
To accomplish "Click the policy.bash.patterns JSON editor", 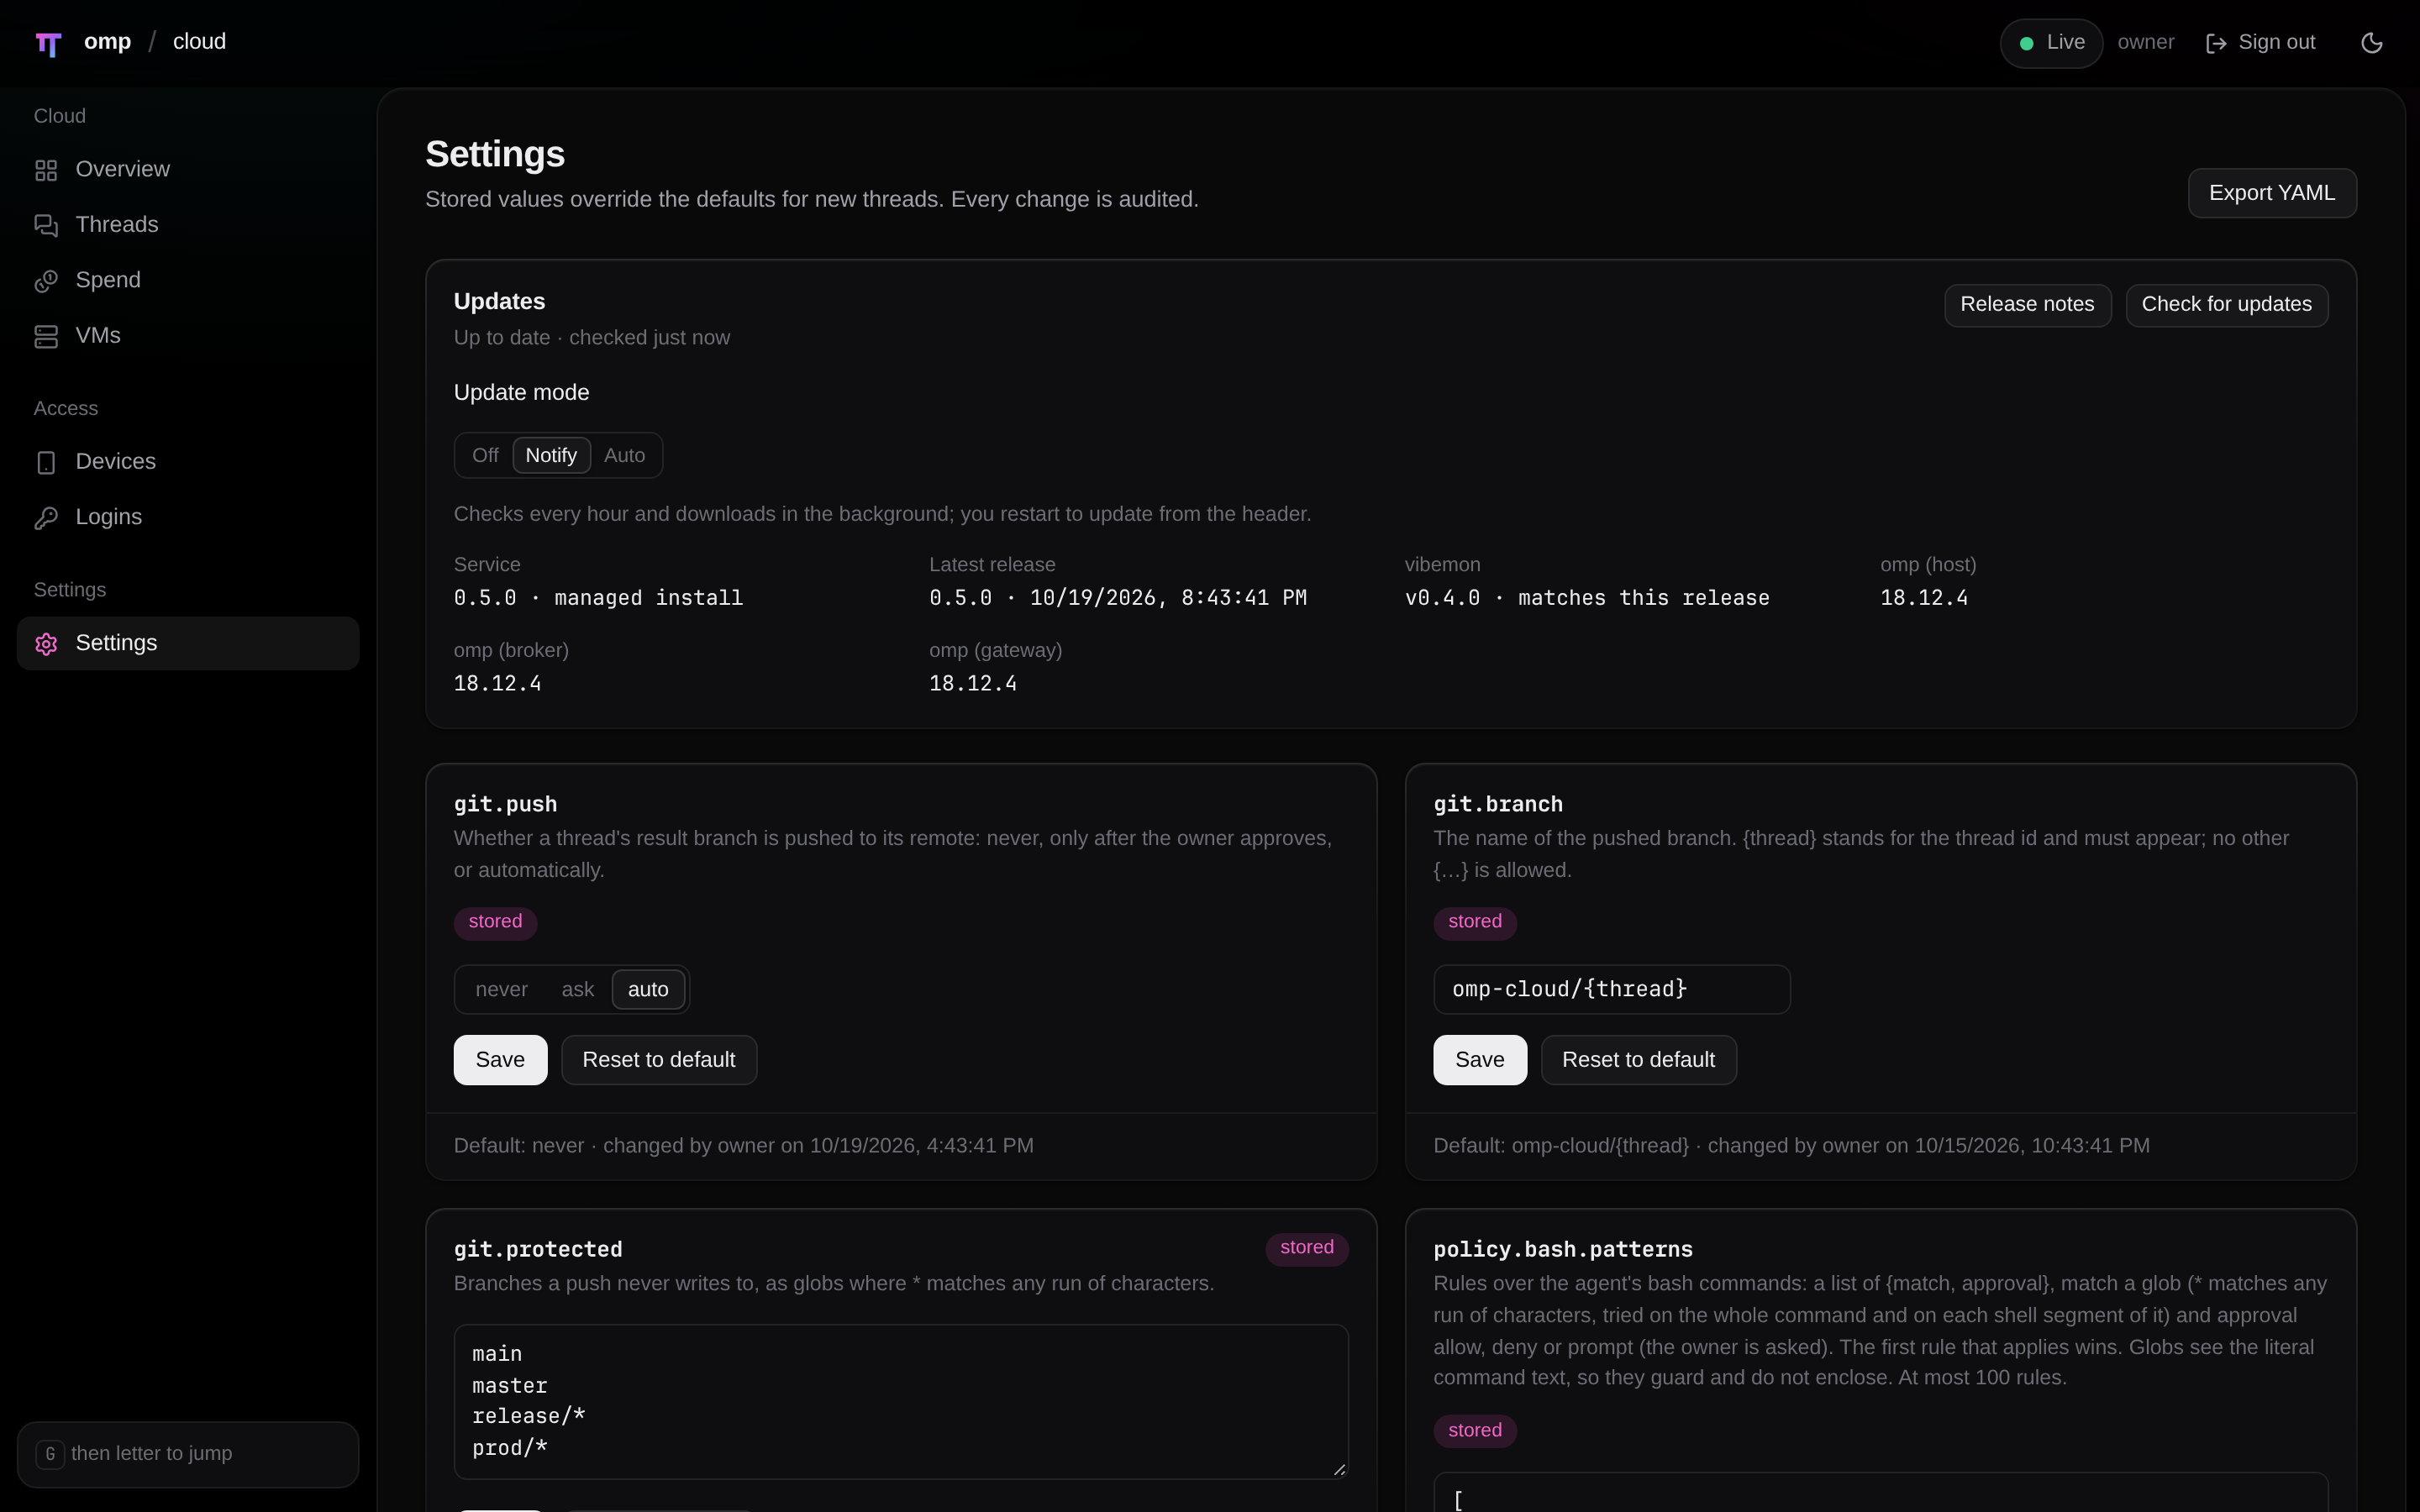I will 1880,1493.
